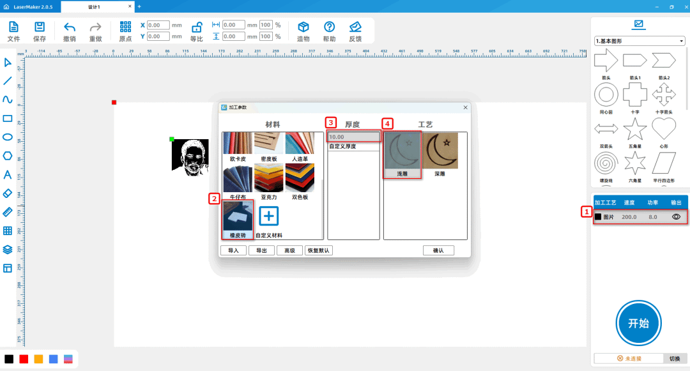The width and height of the screenshot is (690, 371).
Task: Click the 确认 confirm button
Action: coord(438,250)
